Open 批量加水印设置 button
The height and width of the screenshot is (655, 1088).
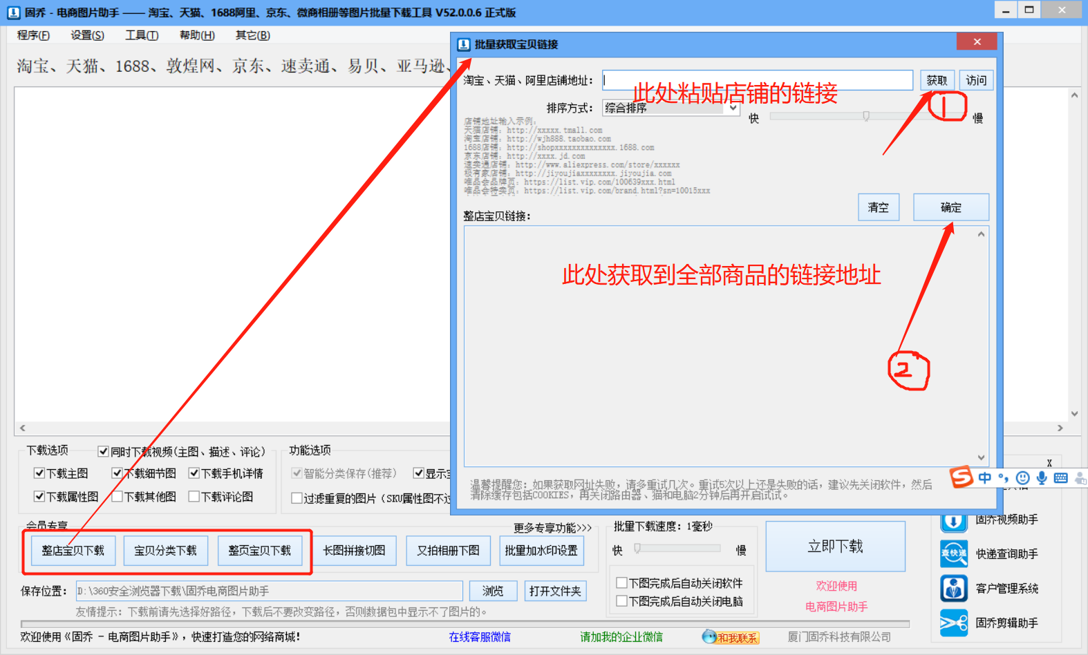pyautogui.click(x=541, y=551)
